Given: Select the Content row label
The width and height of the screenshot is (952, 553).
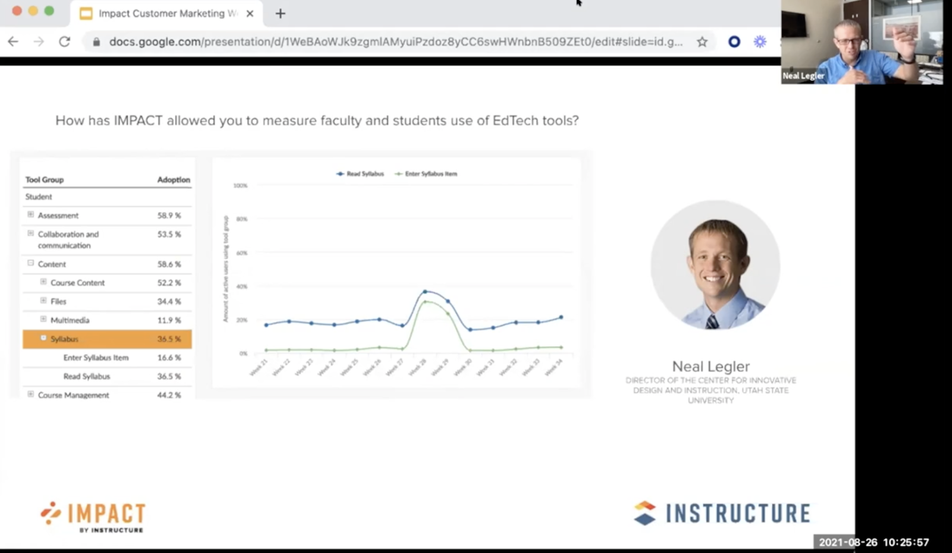Looking at the screenshot, I should coord(52,264).
